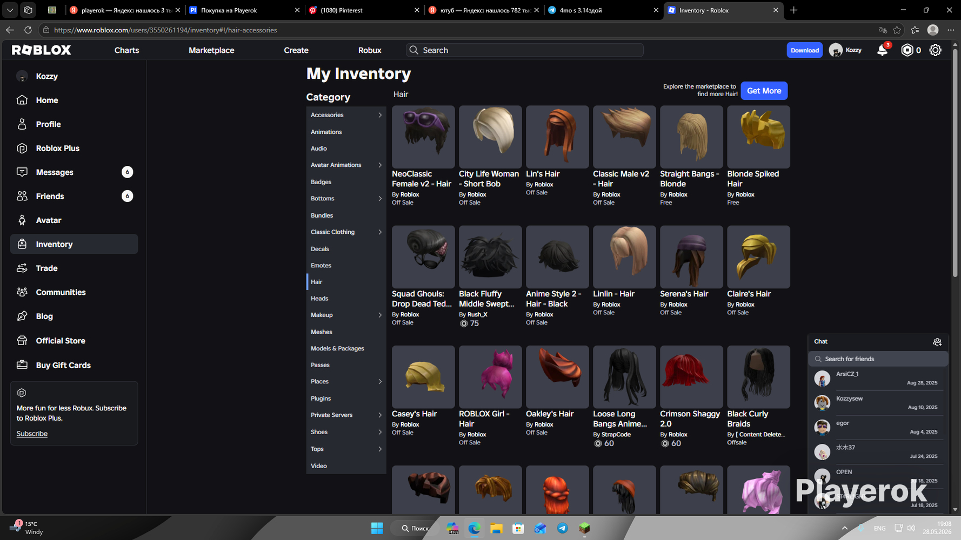Open the NeoClassic Female v2 Hair thumbnail
Viewport: 961px width, 540px height.
click(x=423, y=137)
